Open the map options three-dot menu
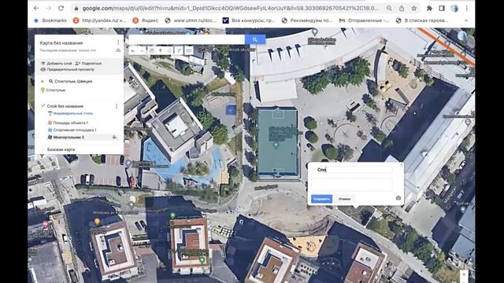504x283 pixels. pos(118,42)
